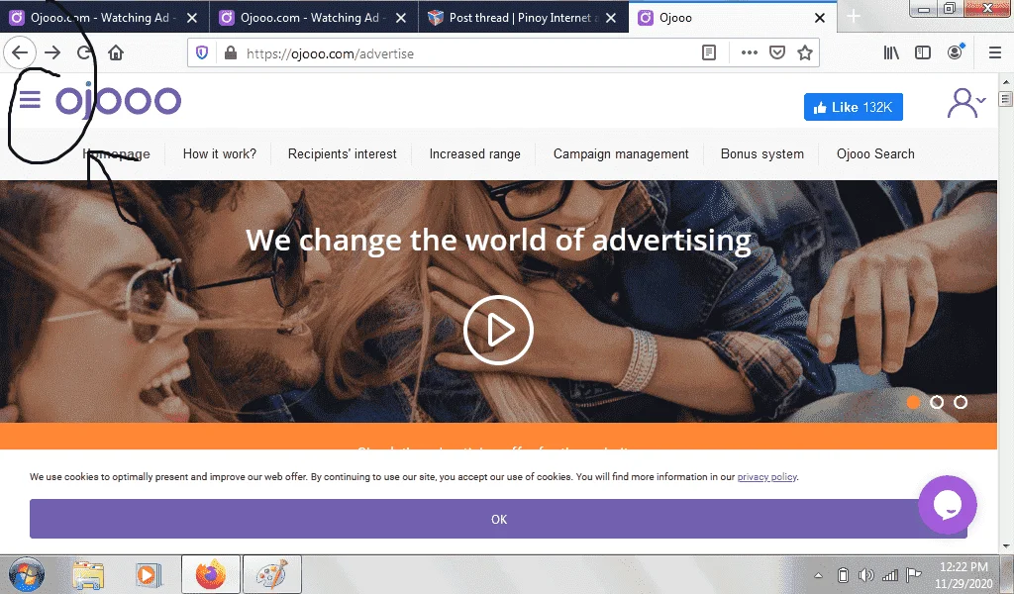1014x594 pixels.
Task: Go forward with the browser forward arrow
Action: [x=52, y=53]
